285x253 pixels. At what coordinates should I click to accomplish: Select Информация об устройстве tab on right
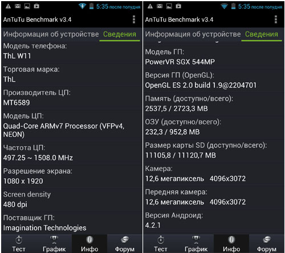193,34
